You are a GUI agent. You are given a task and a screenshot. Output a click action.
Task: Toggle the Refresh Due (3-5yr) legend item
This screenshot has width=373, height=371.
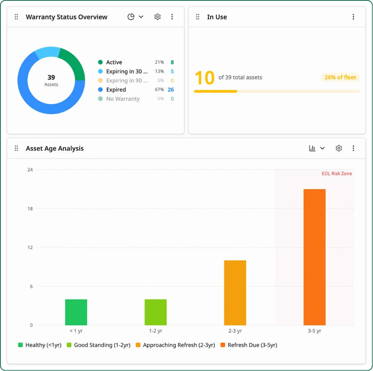[x=249, y=345]
